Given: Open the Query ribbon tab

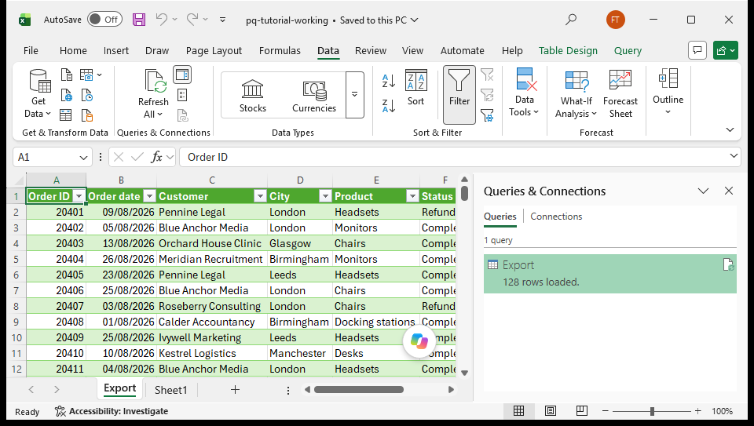Looking at the screenshot, I should coord(628,50).
